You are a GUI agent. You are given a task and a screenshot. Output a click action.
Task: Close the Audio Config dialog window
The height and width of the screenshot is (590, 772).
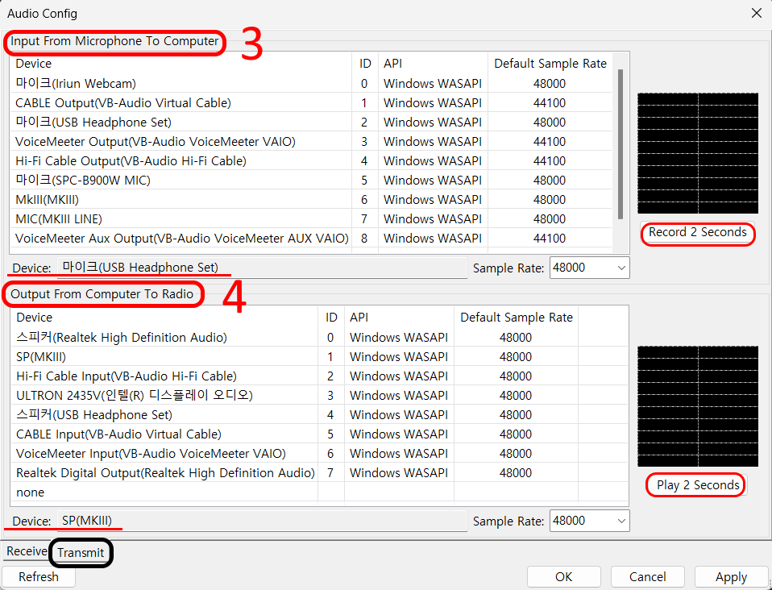click(x=755, y=13)
